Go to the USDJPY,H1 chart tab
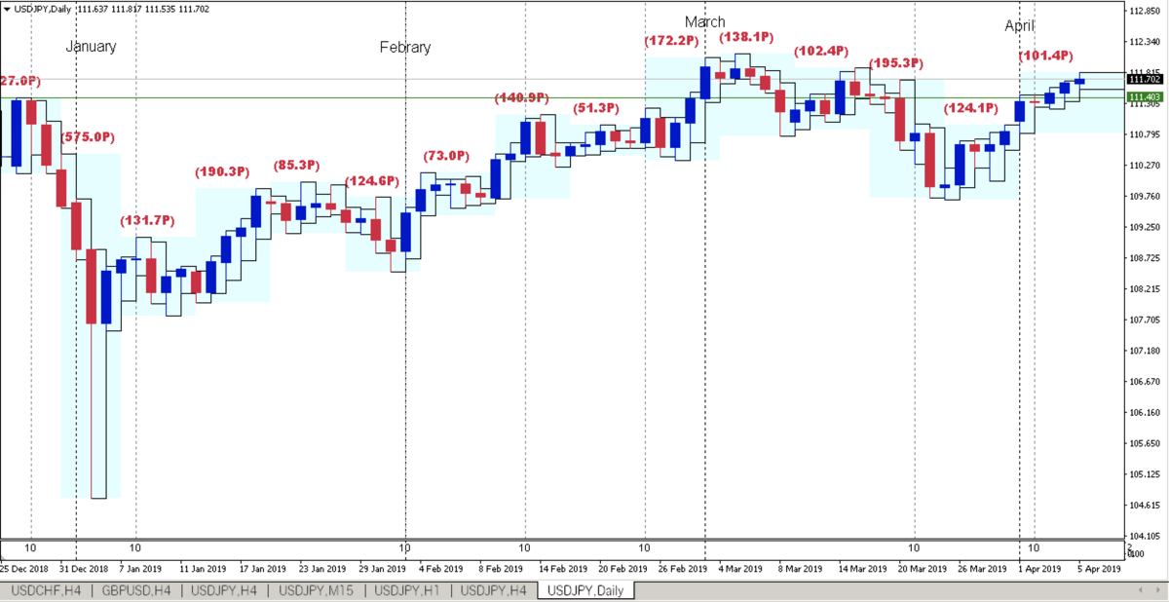 click(409, 590)
